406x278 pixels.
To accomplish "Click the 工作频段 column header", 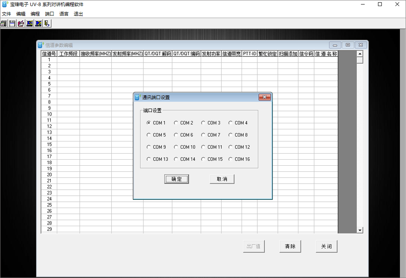I will 68,54.
